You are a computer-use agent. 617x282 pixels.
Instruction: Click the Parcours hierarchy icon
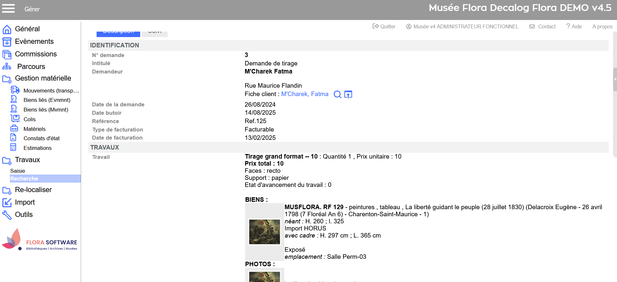point(7,67)
